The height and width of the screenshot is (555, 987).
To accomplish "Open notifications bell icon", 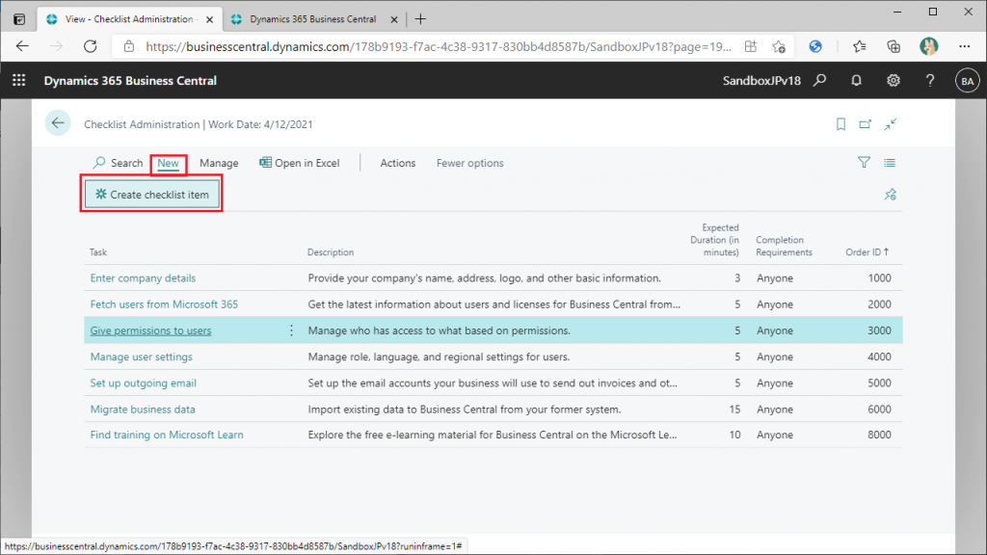I will (856, 81).
